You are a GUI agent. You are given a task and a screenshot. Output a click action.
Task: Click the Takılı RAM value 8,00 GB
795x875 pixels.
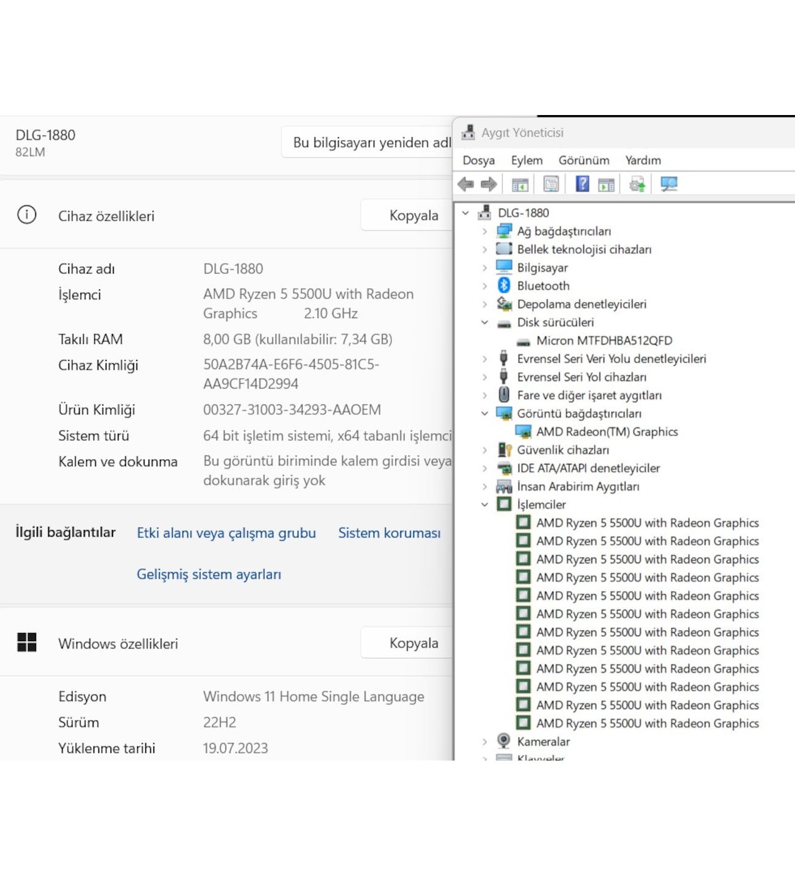click(x=298, y=340)
